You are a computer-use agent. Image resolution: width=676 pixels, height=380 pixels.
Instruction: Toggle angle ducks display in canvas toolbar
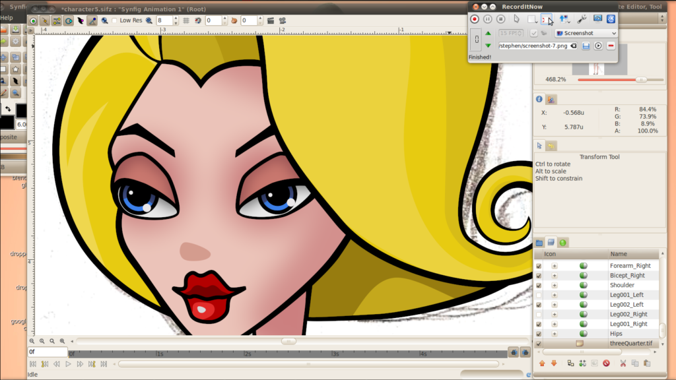pos(92,20)
